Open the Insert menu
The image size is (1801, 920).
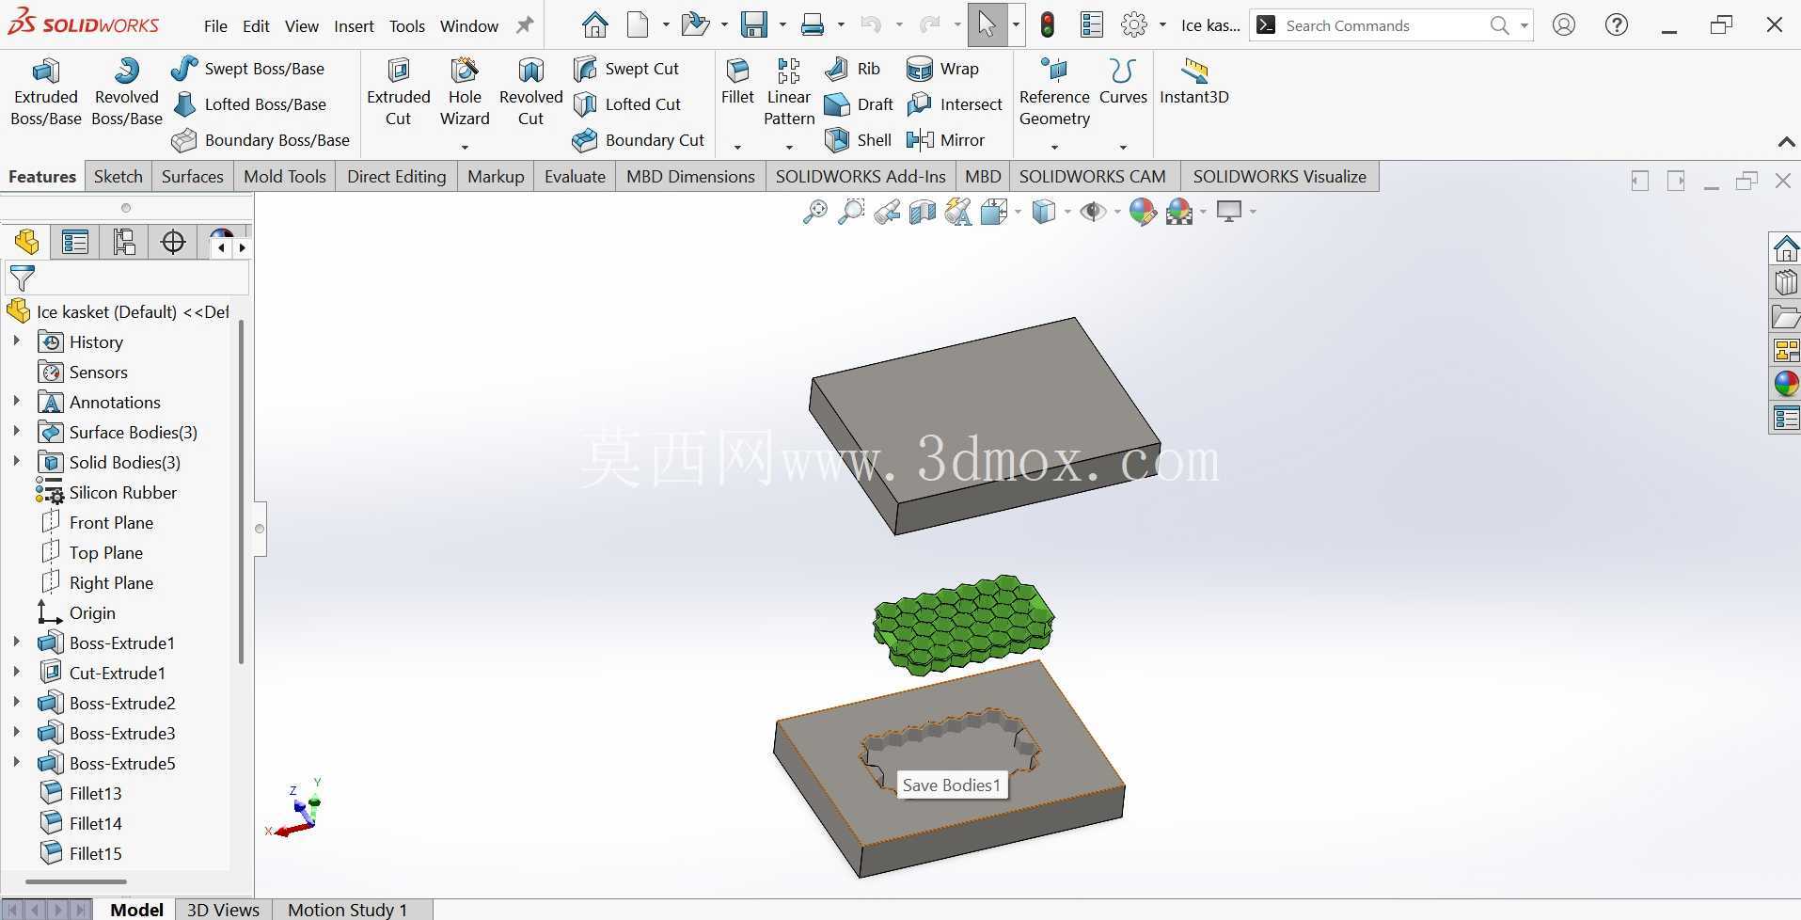tap(354, 26)
